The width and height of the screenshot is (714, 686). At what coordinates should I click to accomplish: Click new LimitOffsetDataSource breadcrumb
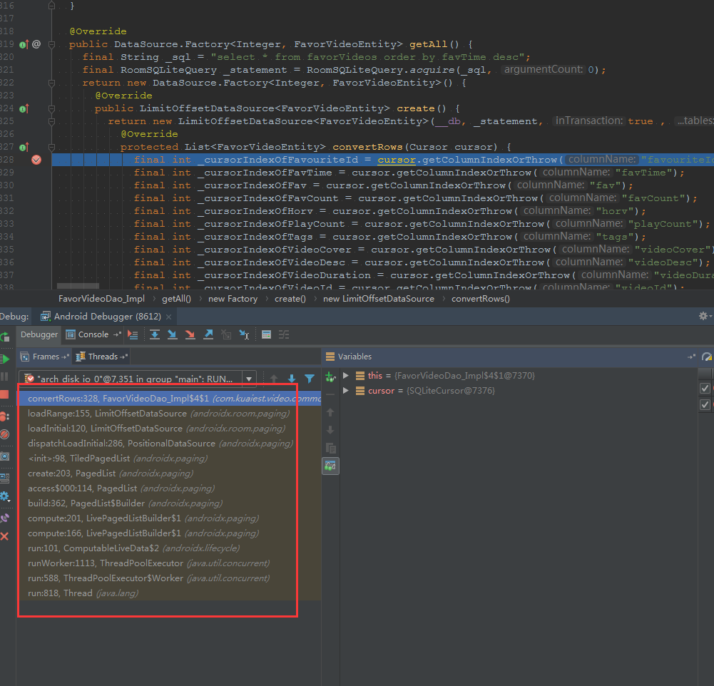pyautogui.click(x=379, y=299)
